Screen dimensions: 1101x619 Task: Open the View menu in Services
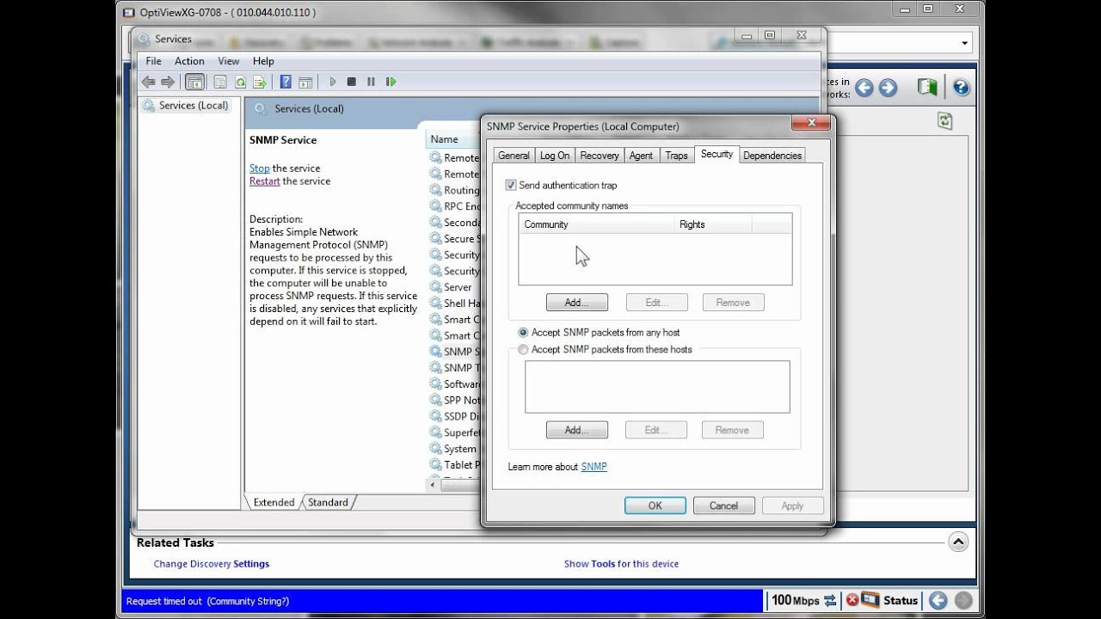click(229, 61)
